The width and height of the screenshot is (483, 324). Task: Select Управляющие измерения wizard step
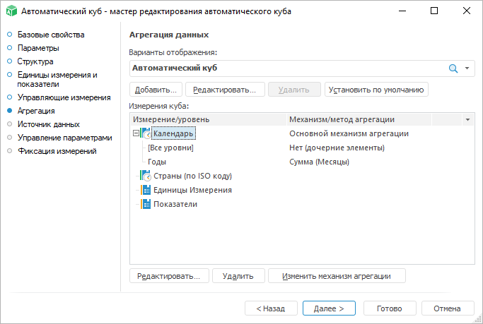pyautogui.click(x=64, y=97)
